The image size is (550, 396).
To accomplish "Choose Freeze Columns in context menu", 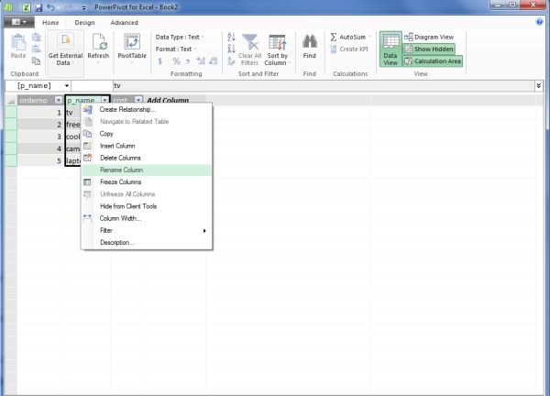I will [147, 182].
